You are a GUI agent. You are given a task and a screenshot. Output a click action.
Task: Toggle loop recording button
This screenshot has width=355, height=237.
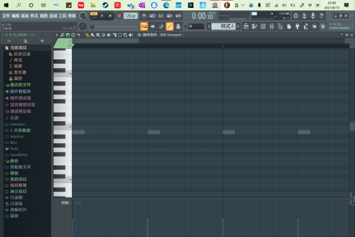pos(178,16)
